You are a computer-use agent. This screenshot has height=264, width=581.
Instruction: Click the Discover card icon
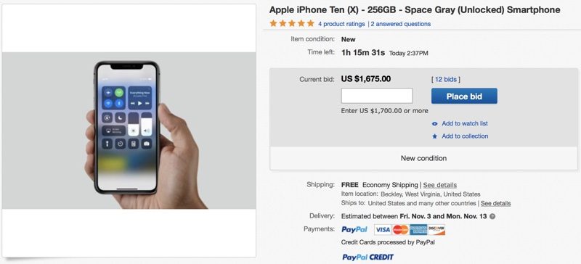coord(436,230)
